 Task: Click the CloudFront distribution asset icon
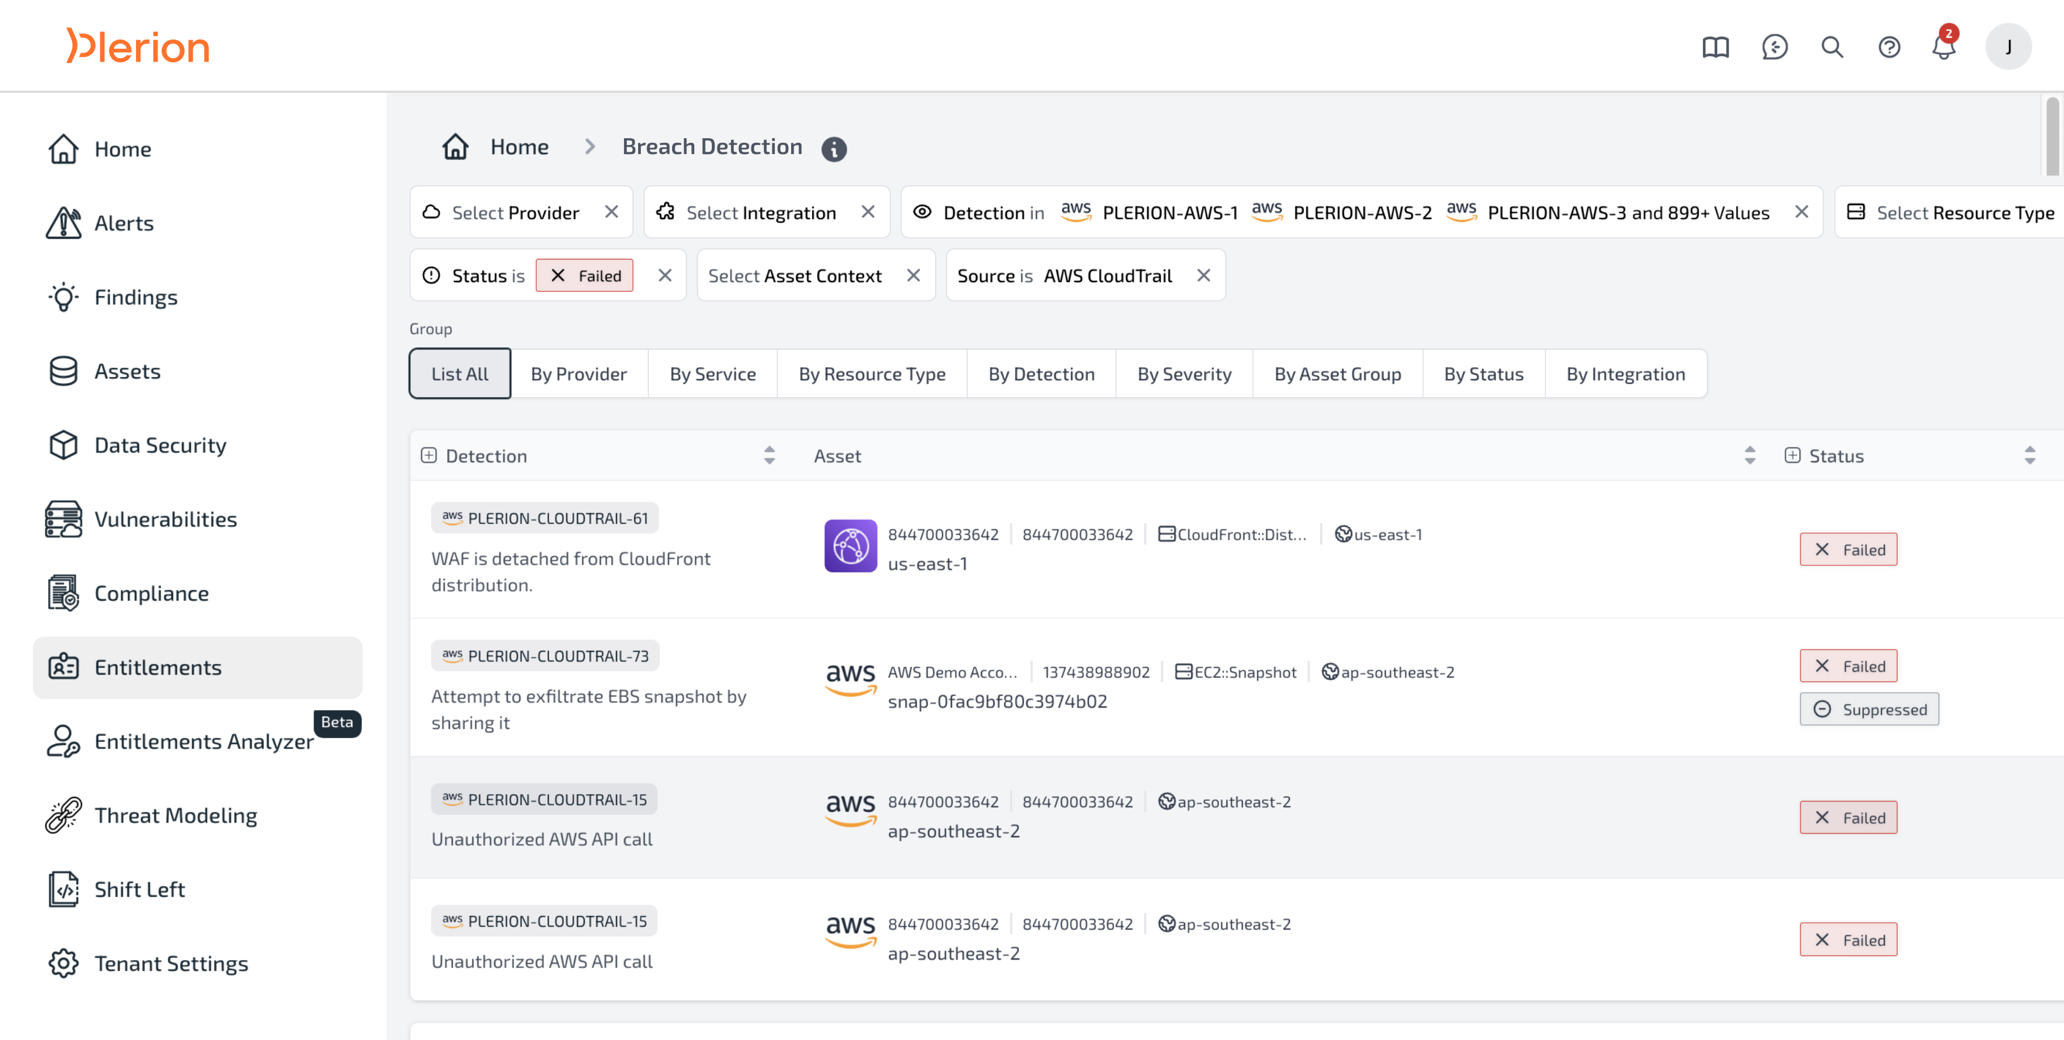[x=850, y=546]
